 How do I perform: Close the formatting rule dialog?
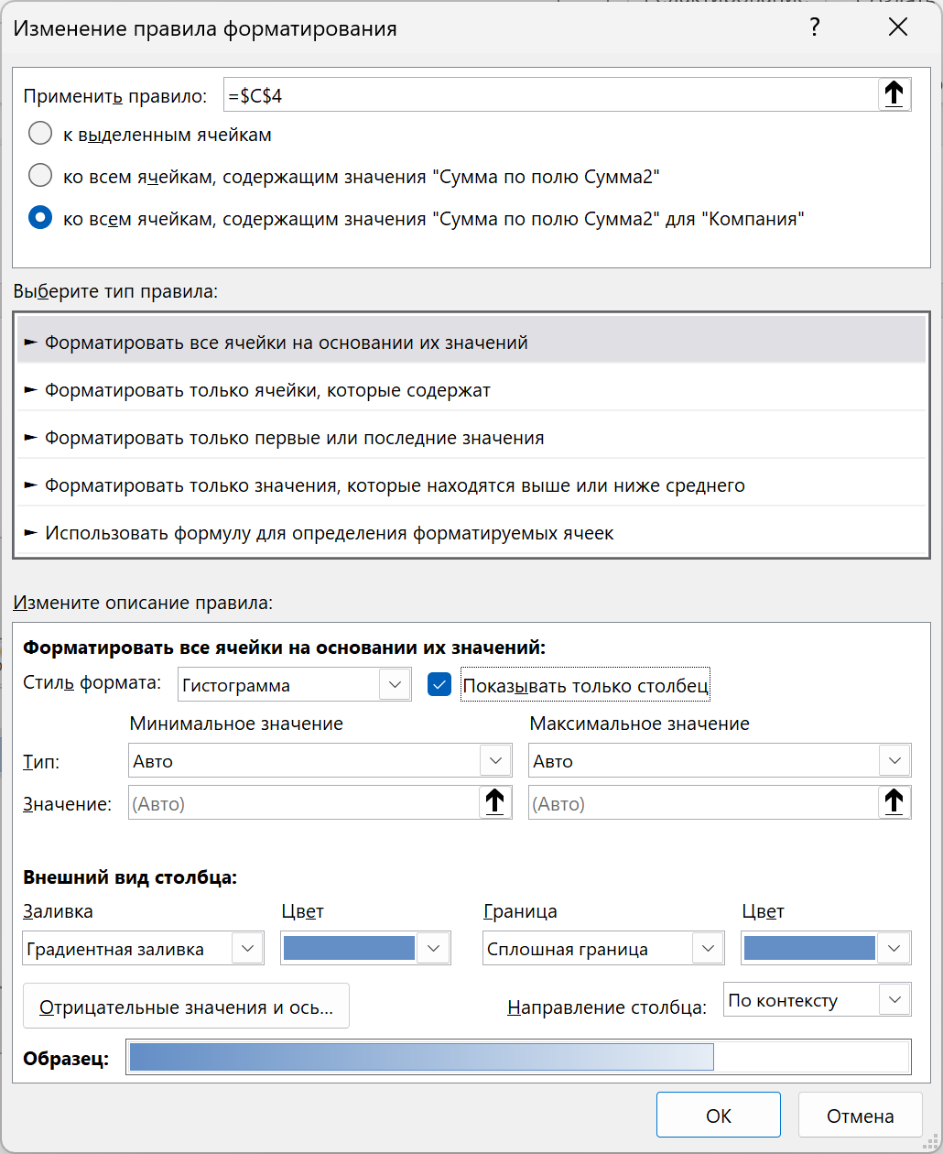pos(898,28)
